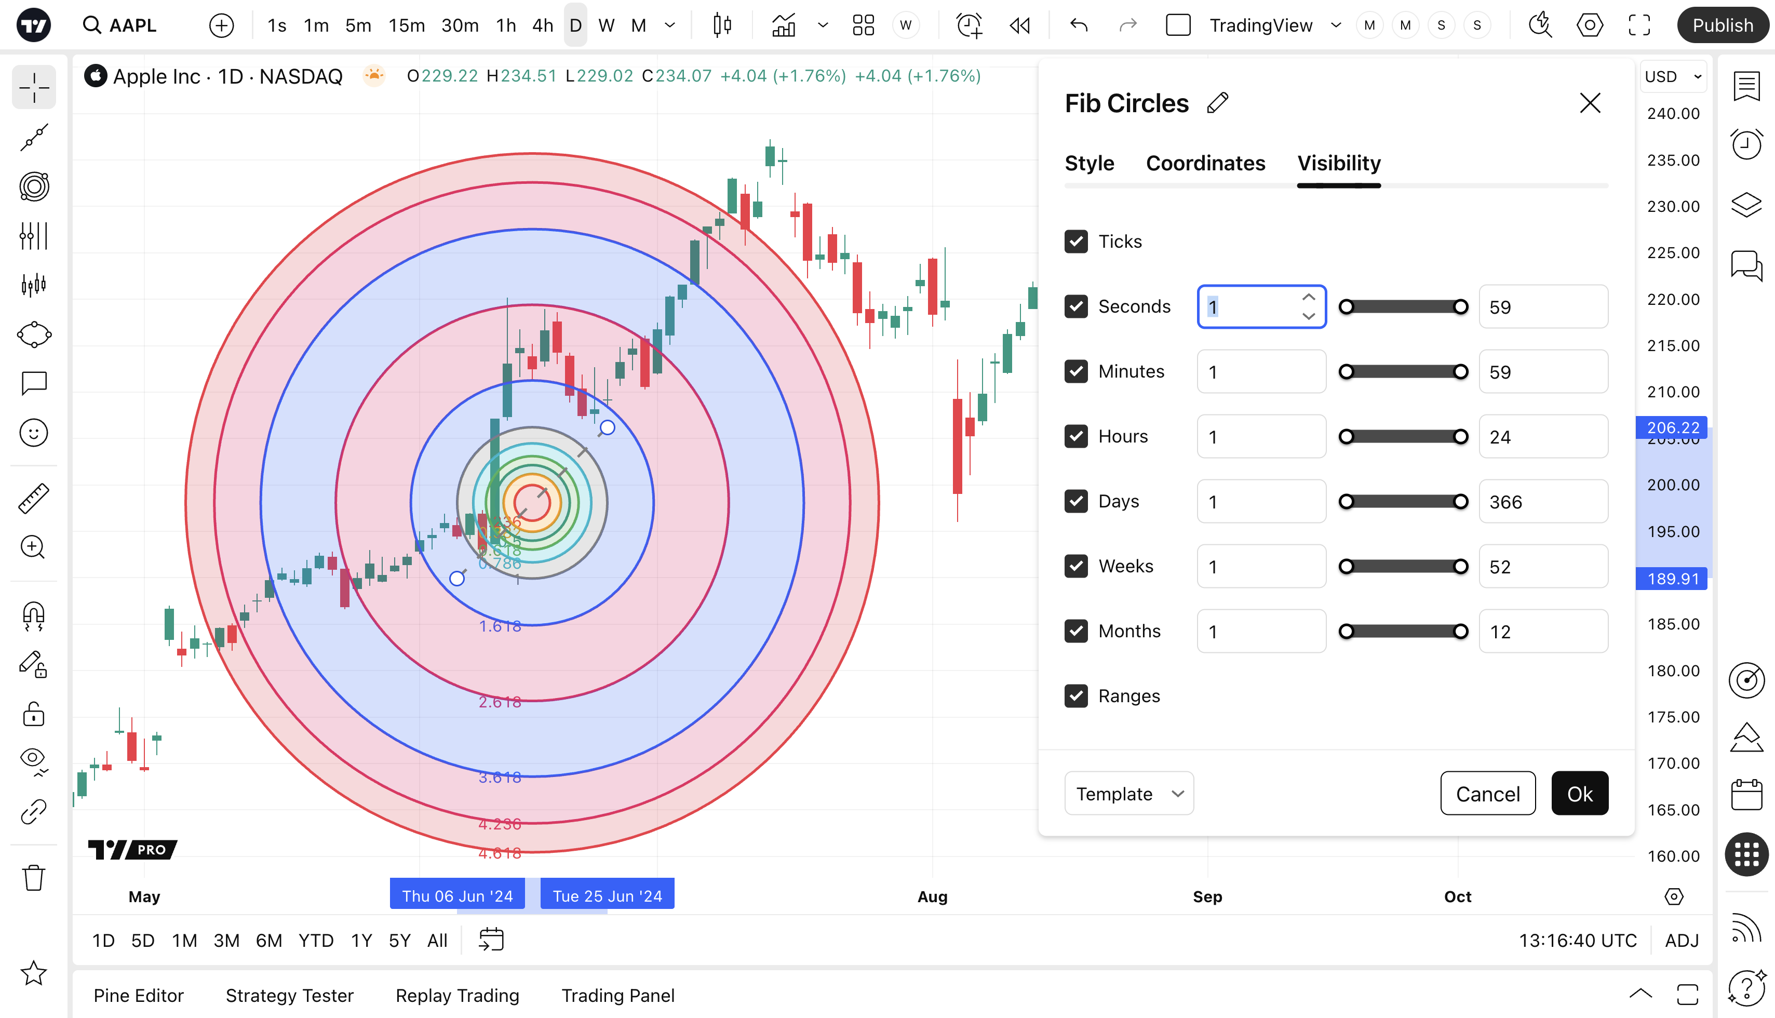
Task: Click the Bar Replay rewind icon
Action: pyautogui.click(x=1020, y=26)
